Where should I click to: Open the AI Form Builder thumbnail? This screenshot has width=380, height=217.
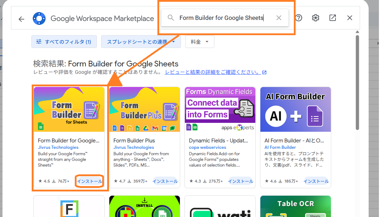pos(296,109)
